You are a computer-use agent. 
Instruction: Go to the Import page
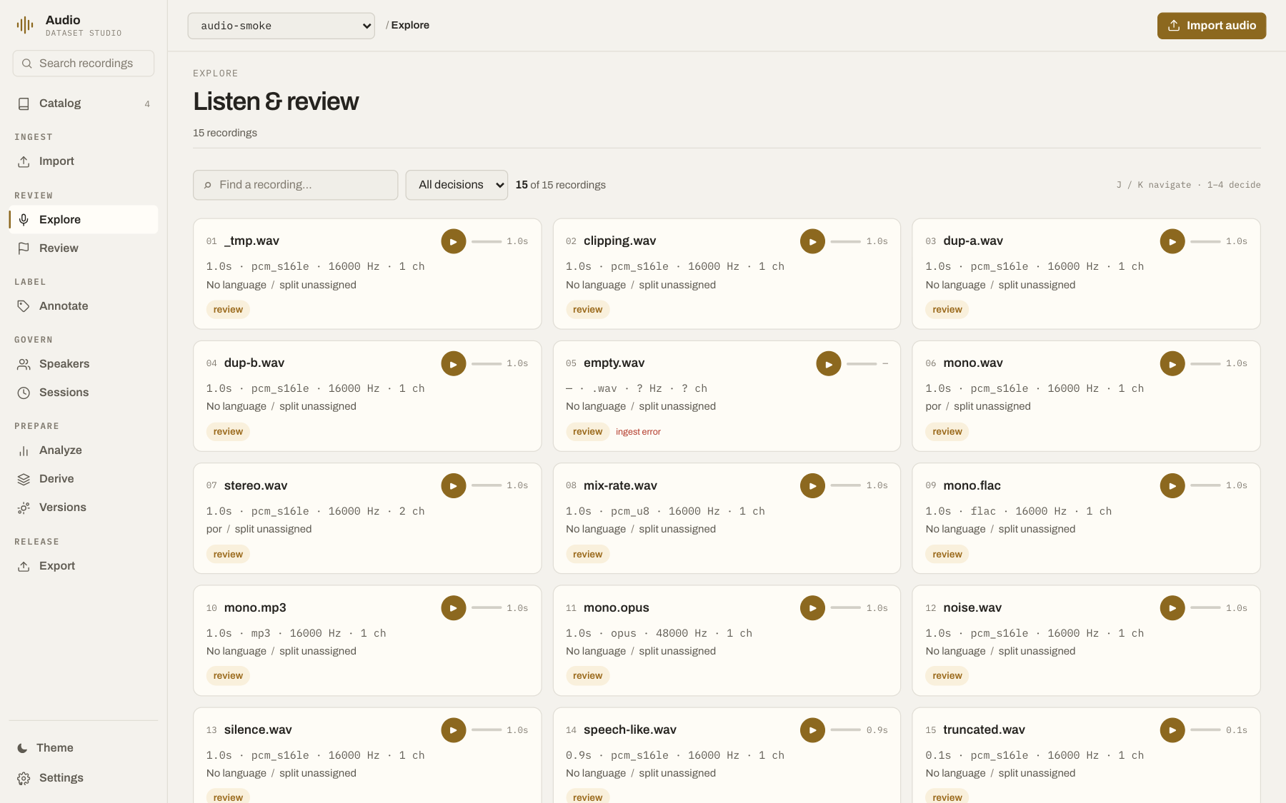(x=84, y=161)
